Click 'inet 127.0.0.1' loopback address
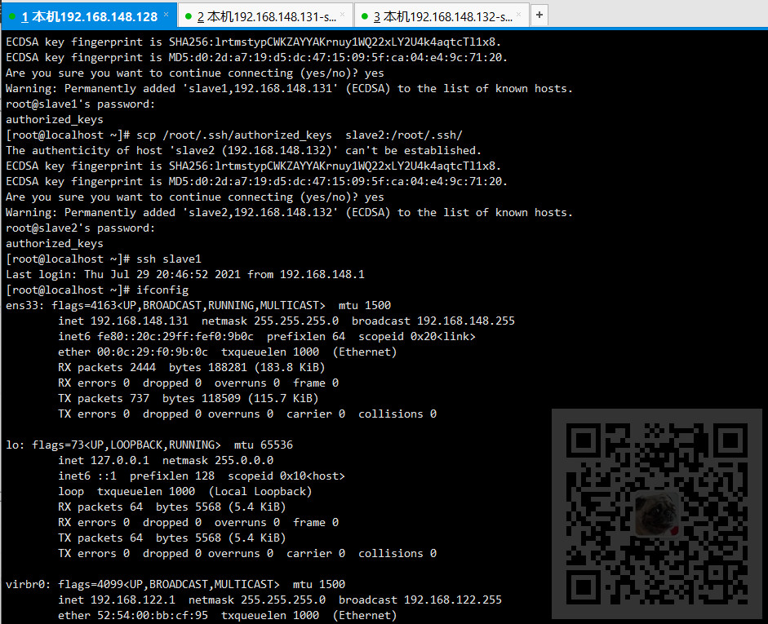This screenshot has height=624, width=768. 104,461
